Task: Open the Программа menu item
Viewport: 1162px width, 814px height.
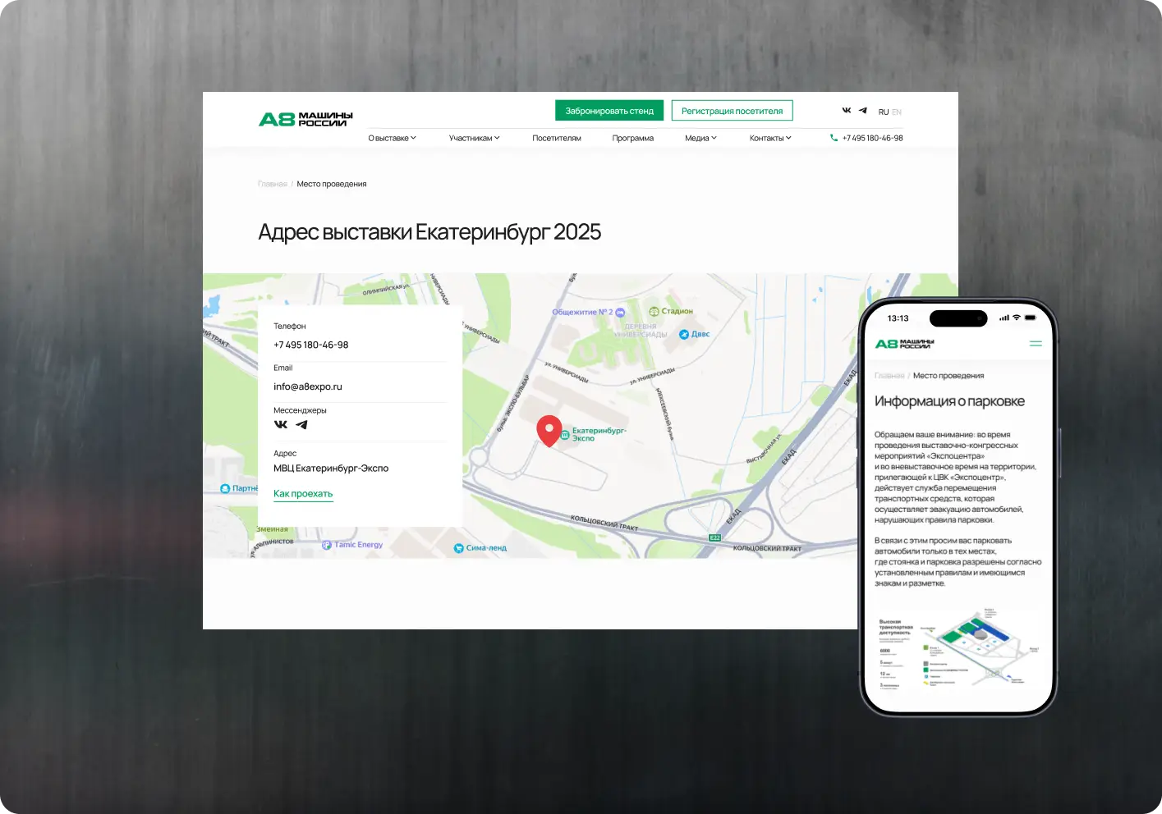Action: coord(633,138)
